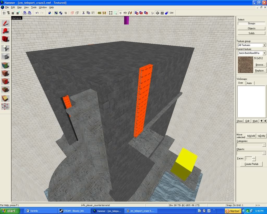Activate the Camera tool
The height and width of the screenshot is (214, 267).
tap(5, 39)
